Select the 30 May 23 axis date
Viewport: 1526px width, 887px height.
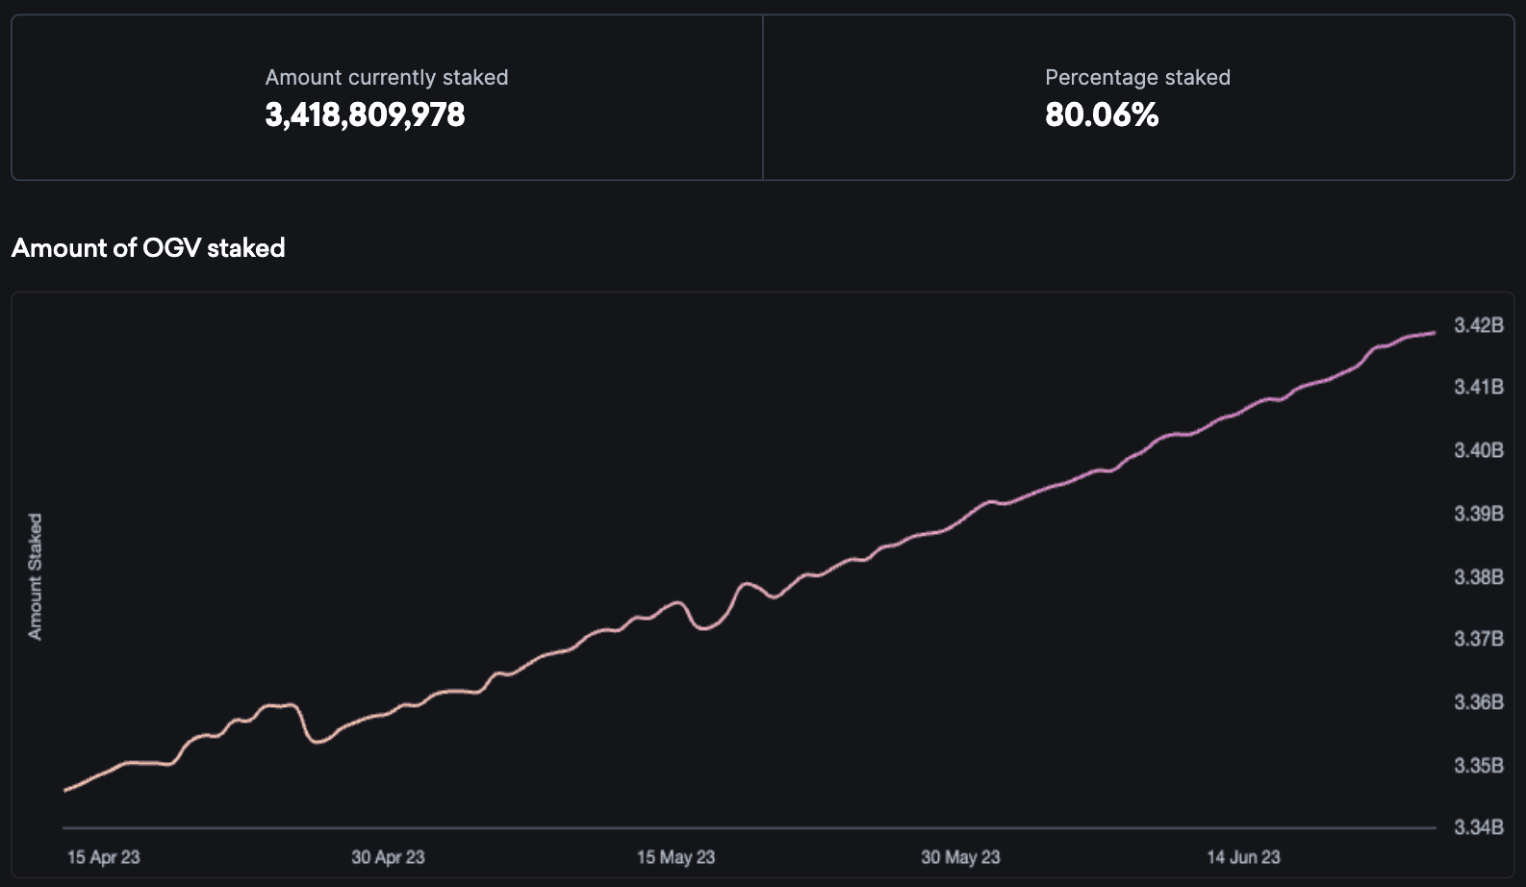(x=960, y=857)
